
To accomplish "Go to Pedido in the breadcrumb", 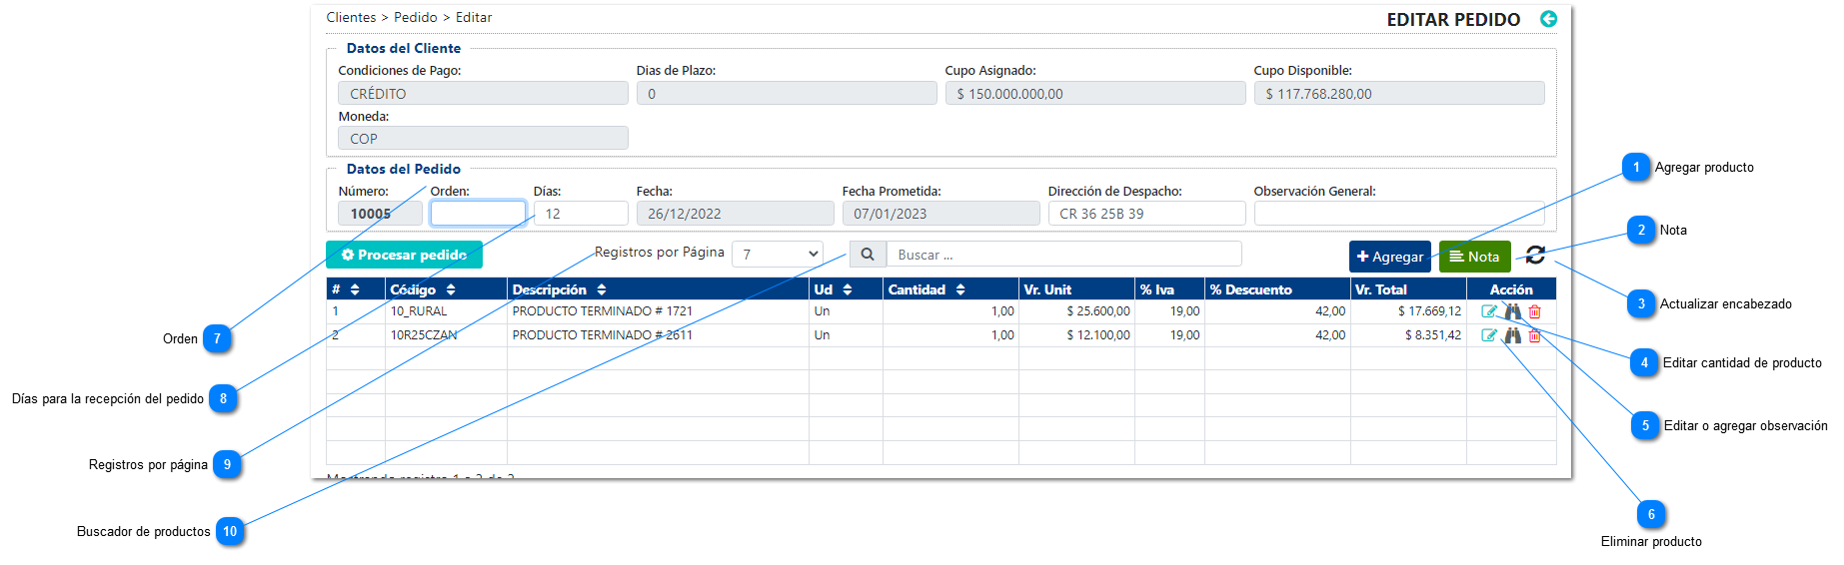I will (415, 18).
